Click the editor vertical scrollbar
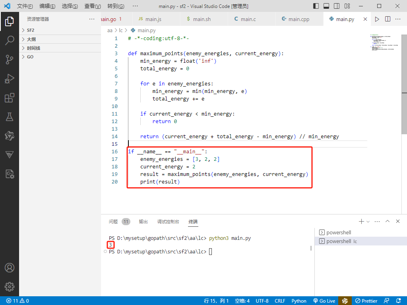This screenshot has width=407, height=305. [404, 84]
